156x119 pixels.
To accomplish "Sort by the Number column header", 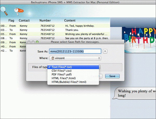I will [x=45, y=20].
